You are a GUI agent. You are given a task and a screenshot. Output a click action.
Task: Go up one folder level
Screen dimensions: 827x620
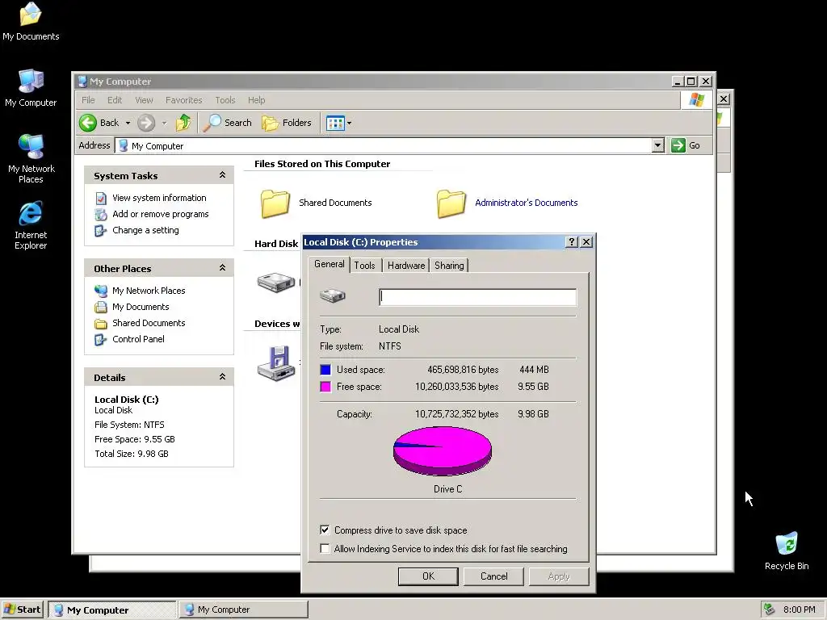[x=183, y=123]
